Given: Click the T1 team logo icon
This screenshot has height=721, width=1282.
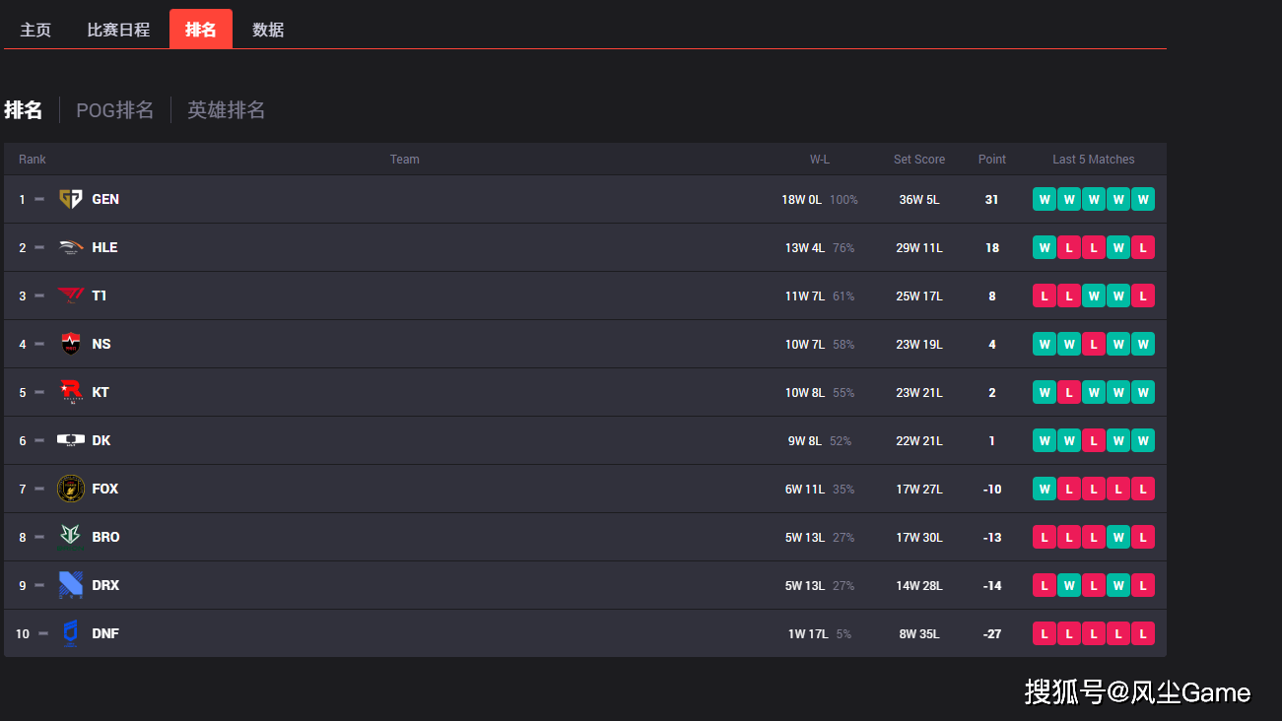Looking at the screenshot, I should (x=70, y=295).
